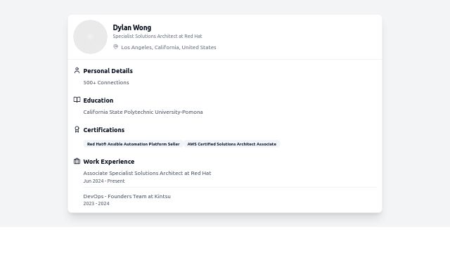Image resolution: width=450 pixels, height=253 pixels.
Task: Click the award ribbon Certifications icon
Action: [77, 129]
